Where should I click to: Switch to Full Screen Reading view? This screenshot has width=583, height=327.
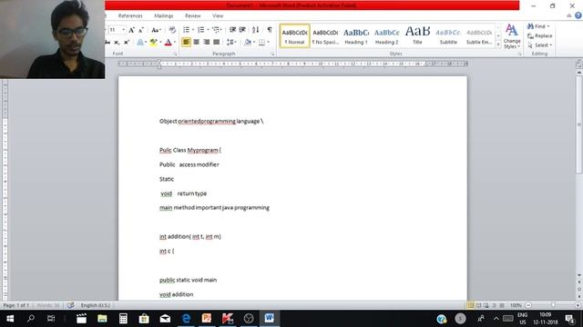(478, 305)
